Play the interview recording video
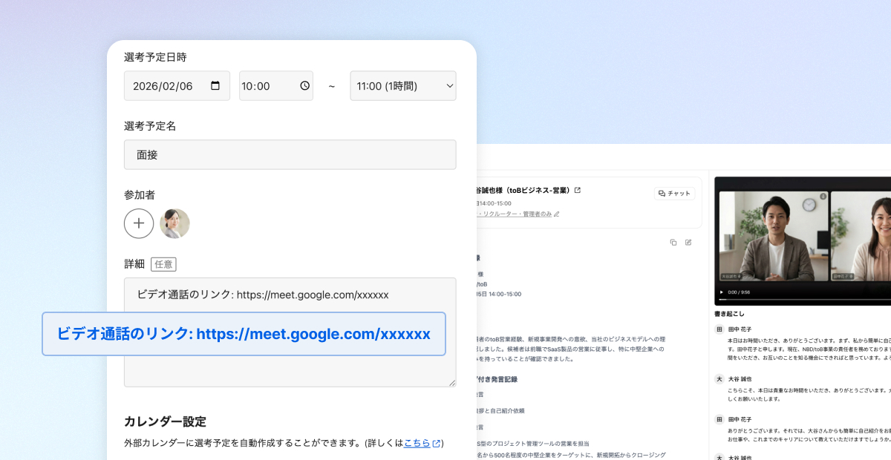This screenshot has width=891, height=460. coord(721,292)
